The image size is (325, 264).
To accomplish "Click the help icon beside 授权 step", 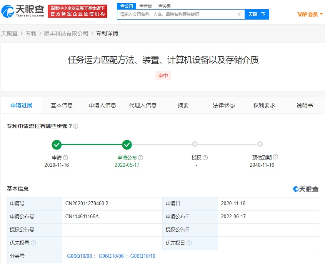I will [x=205, y=158].
